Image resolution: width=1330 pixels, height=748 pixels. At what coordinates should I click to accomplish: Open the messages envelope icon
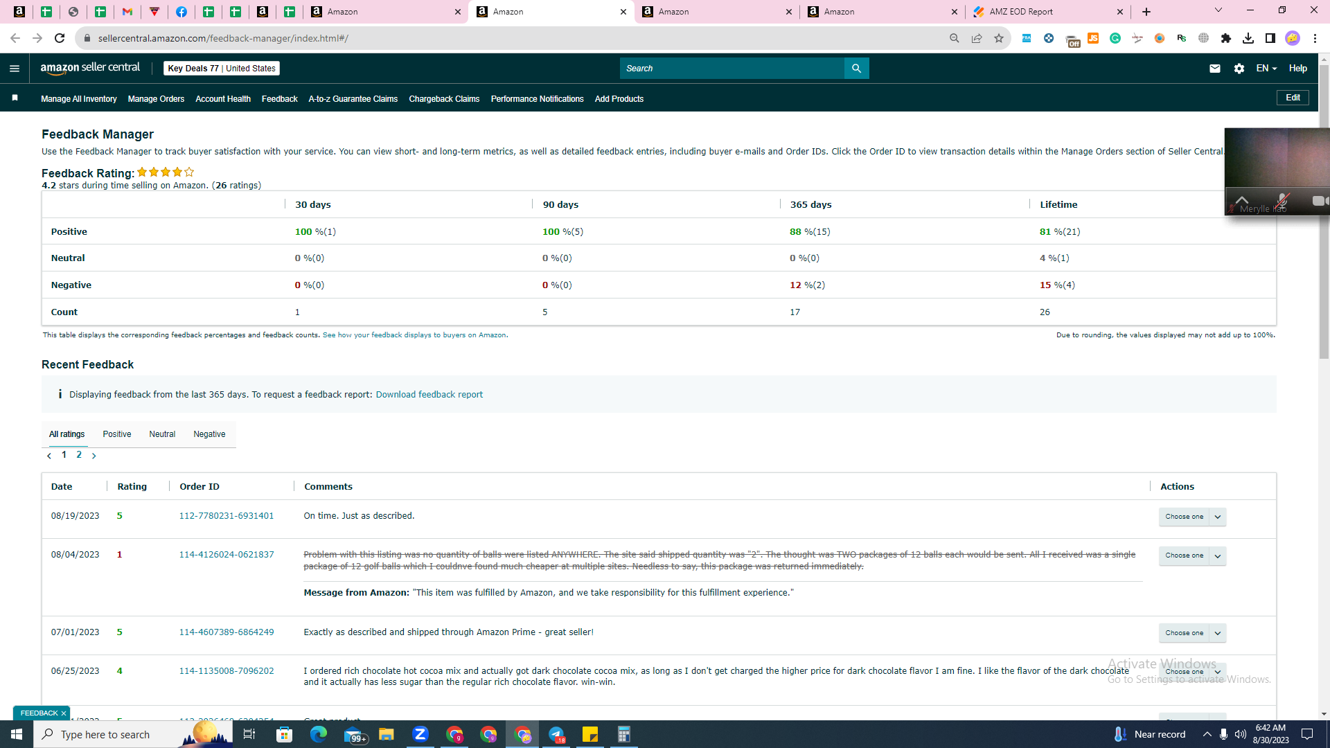coord(1214,69)
